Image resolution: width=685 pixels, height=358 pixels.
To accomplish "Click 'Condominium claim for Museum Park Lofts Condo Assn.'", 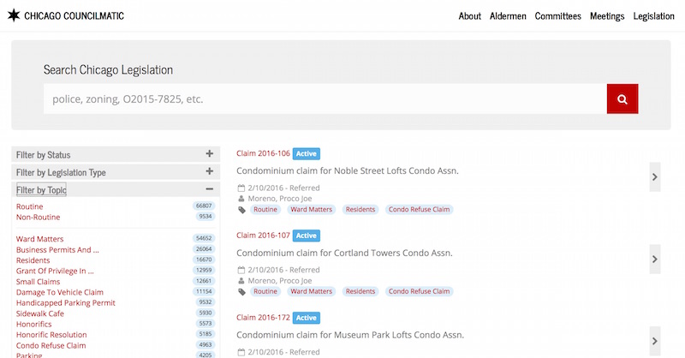I will point(350,335).
